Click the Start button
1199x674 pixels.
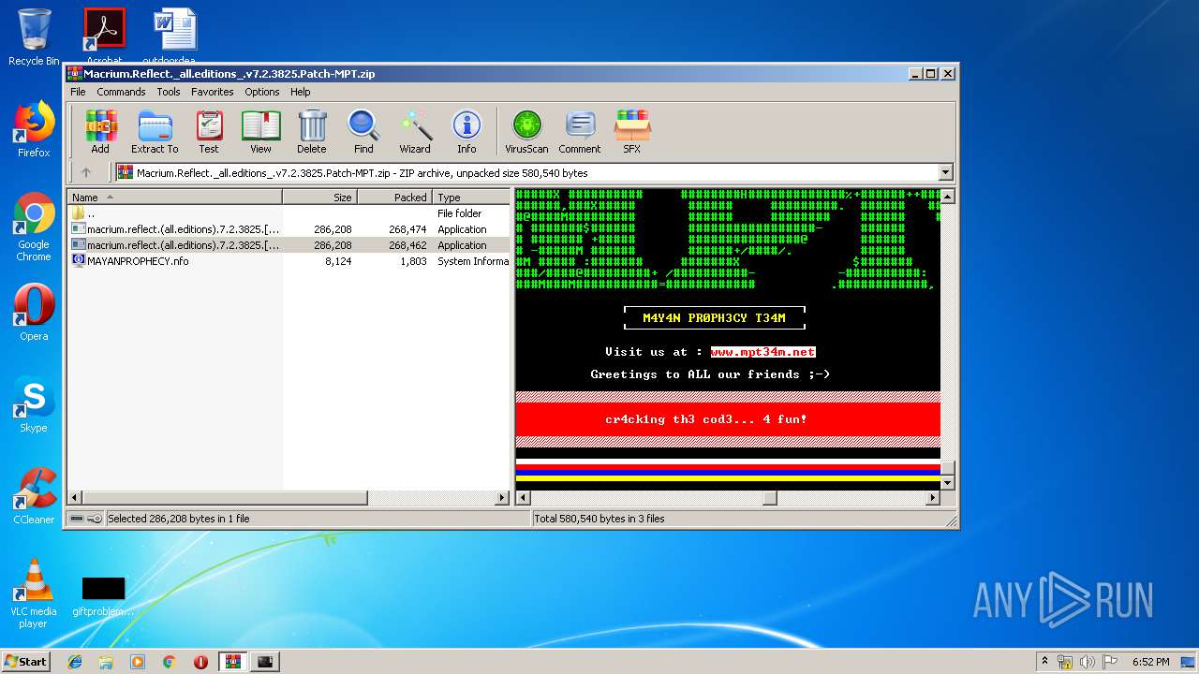point(26,662)
